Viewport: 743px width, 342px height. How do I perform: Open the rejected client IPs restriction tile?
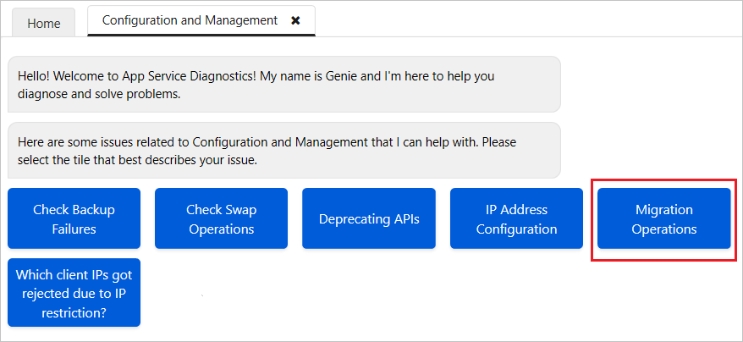pos(74,293)
